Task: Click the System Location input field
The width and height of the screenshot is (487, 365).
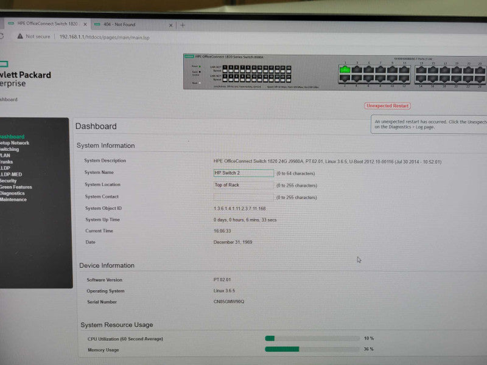Action: (243, 185)
